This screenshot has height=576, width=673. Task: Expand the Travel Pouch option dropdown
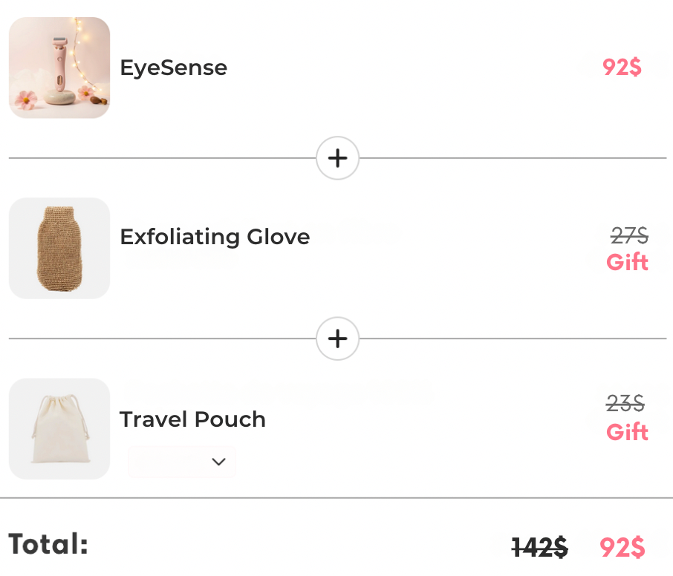[182, 462]
